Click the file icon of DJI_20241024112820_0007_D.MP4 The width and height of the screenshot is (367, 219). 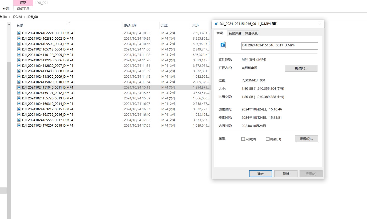coord(19,65)
